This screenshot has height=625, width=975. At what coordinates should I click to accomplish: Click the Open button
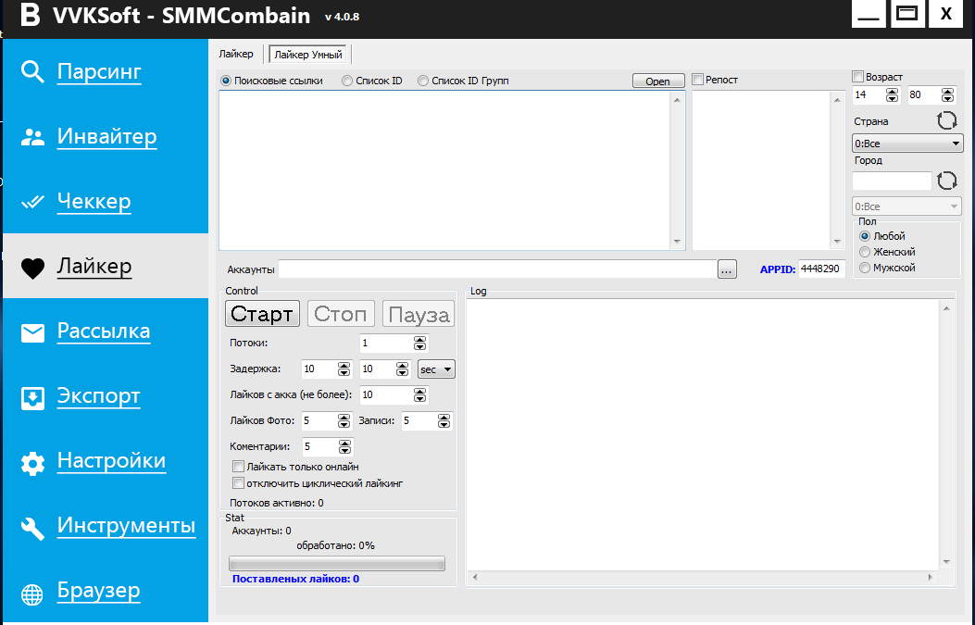pos(658,81)
